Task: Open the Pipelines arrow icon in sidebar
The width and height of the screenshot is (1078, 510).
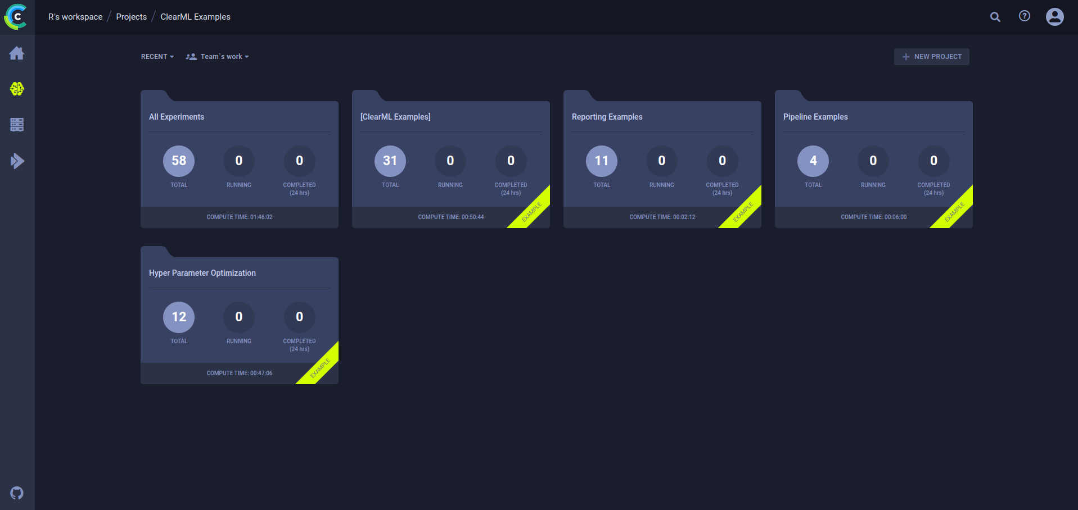Action: [x=17, y=161]
